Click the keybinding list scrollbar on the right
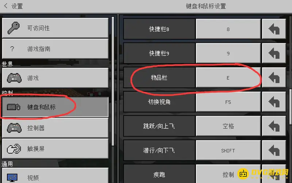 [x=290, y=107]
